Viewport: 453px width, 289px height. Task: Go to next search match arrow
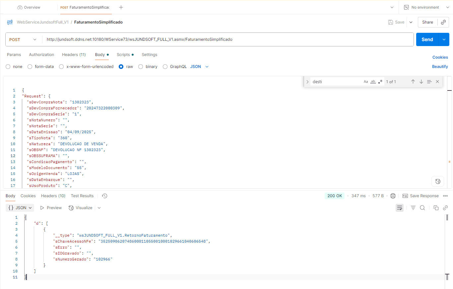(421, 82)
